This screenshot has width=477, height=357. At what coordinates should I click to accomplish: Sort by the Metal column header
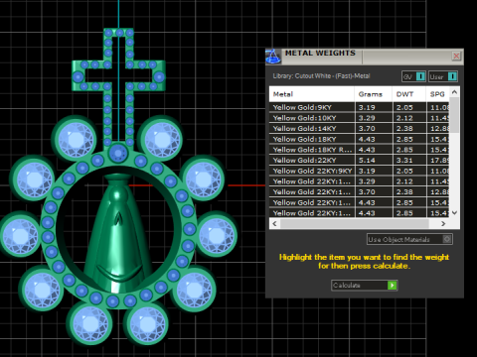[x=312, y=94]
